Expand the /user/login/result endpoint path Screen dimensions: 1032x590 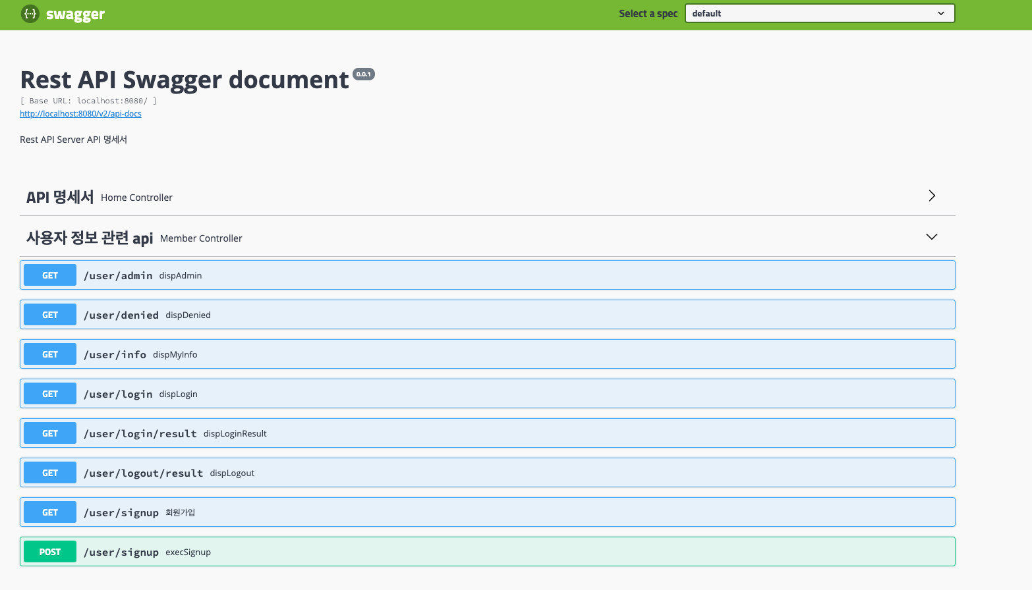pos(140,433)
